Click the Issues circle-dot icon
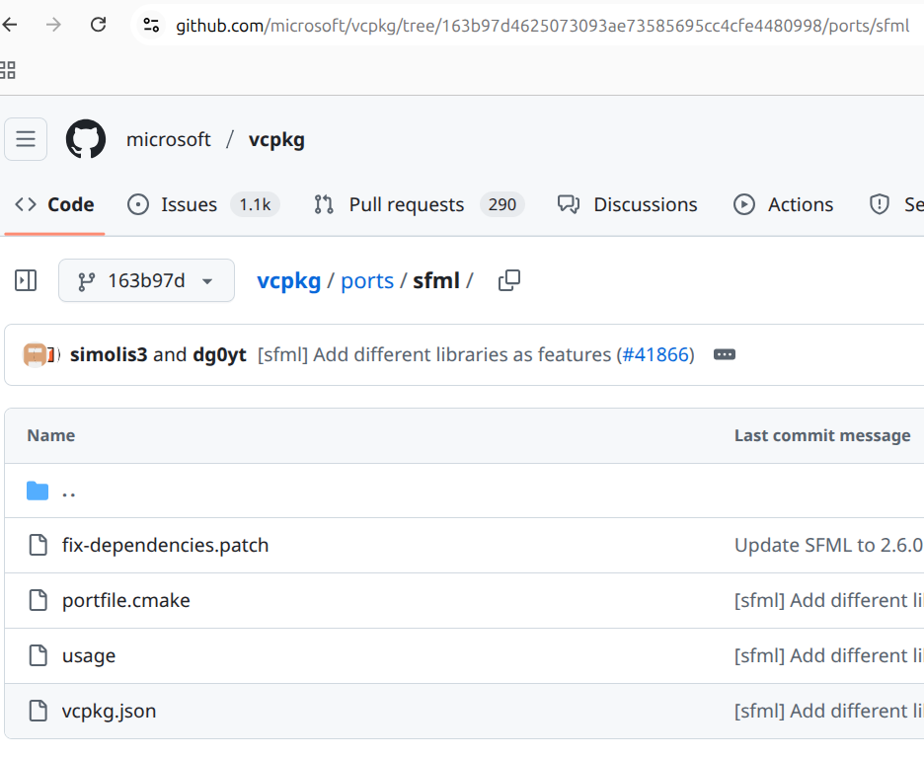Screen dimensions: 924x757 coord(138,204)
